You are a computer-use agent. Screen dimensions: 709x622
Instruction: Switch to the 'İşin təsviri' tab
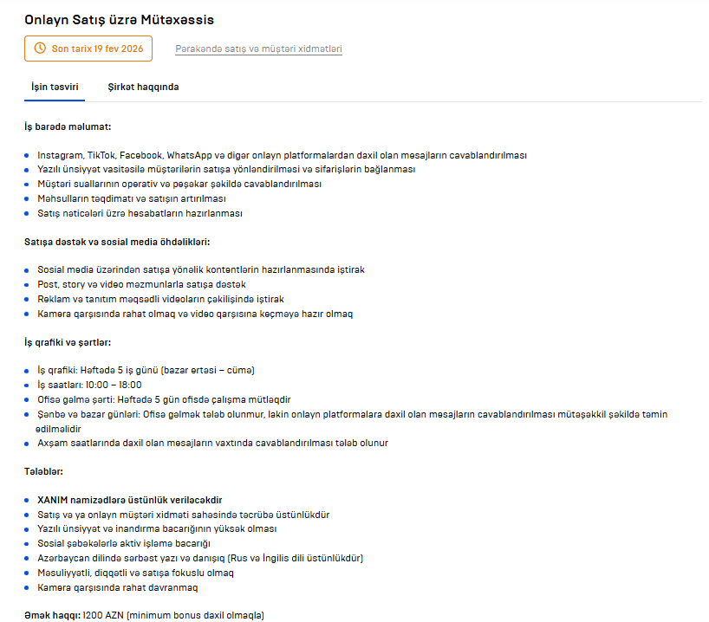pos(55,87)
